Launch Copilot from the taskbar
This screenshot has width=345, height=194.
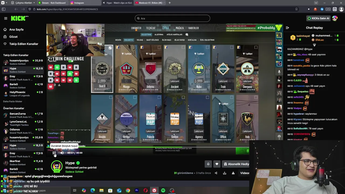point(84,190)
